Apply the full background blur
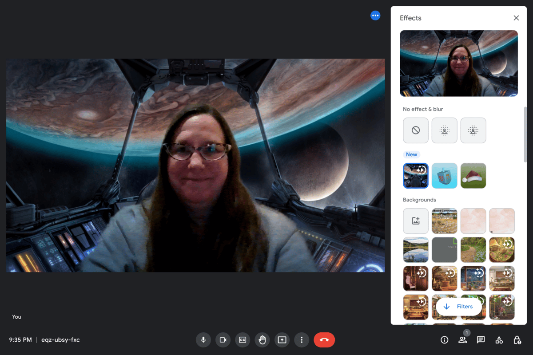533x355 pixels. (x=473, y=130)
